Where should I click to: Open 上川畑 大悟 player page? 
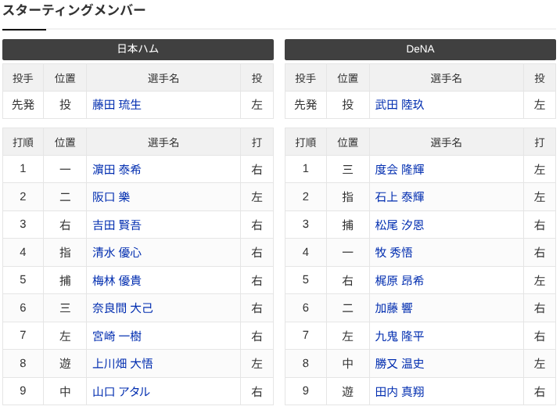123,364
